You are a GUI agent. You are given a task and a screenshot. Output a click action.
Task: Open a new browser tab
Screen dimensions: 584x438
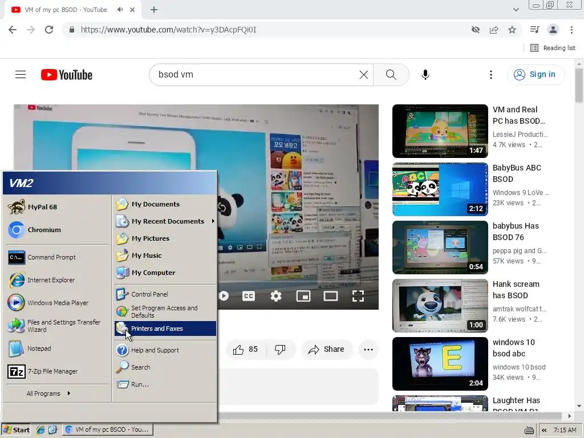tap(154, 10)
